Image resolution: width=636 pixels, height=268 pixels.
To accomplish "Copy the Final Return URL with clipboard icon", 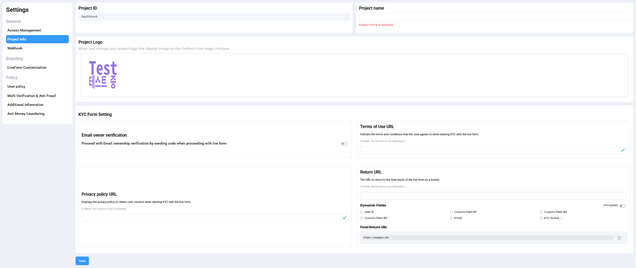I will [619, 238].
